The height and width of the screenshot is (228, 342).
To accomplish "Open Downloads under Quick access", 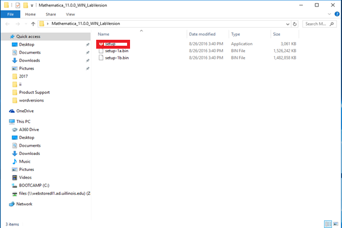I will 30,61.
